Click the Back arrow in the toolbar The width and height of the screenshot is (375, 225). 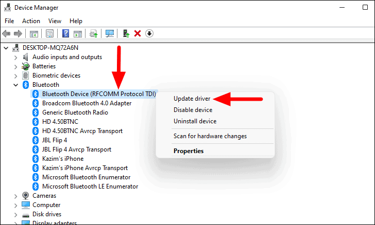point(6,33)
